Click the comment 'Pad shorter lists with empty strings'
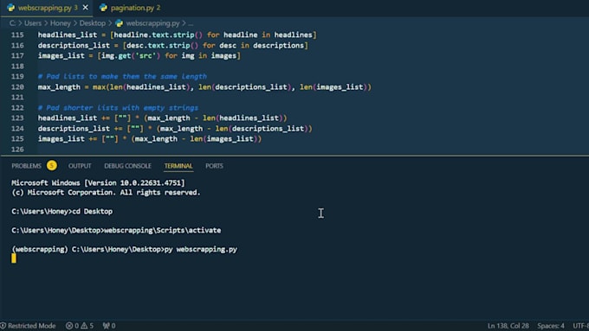Screen dimensions: 589x331 (x=118, y=107)
